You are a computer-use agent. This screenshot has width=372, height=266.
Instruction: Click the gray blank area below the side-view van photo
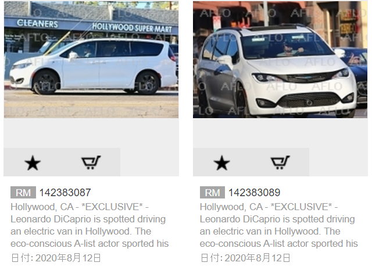point(91,133)
